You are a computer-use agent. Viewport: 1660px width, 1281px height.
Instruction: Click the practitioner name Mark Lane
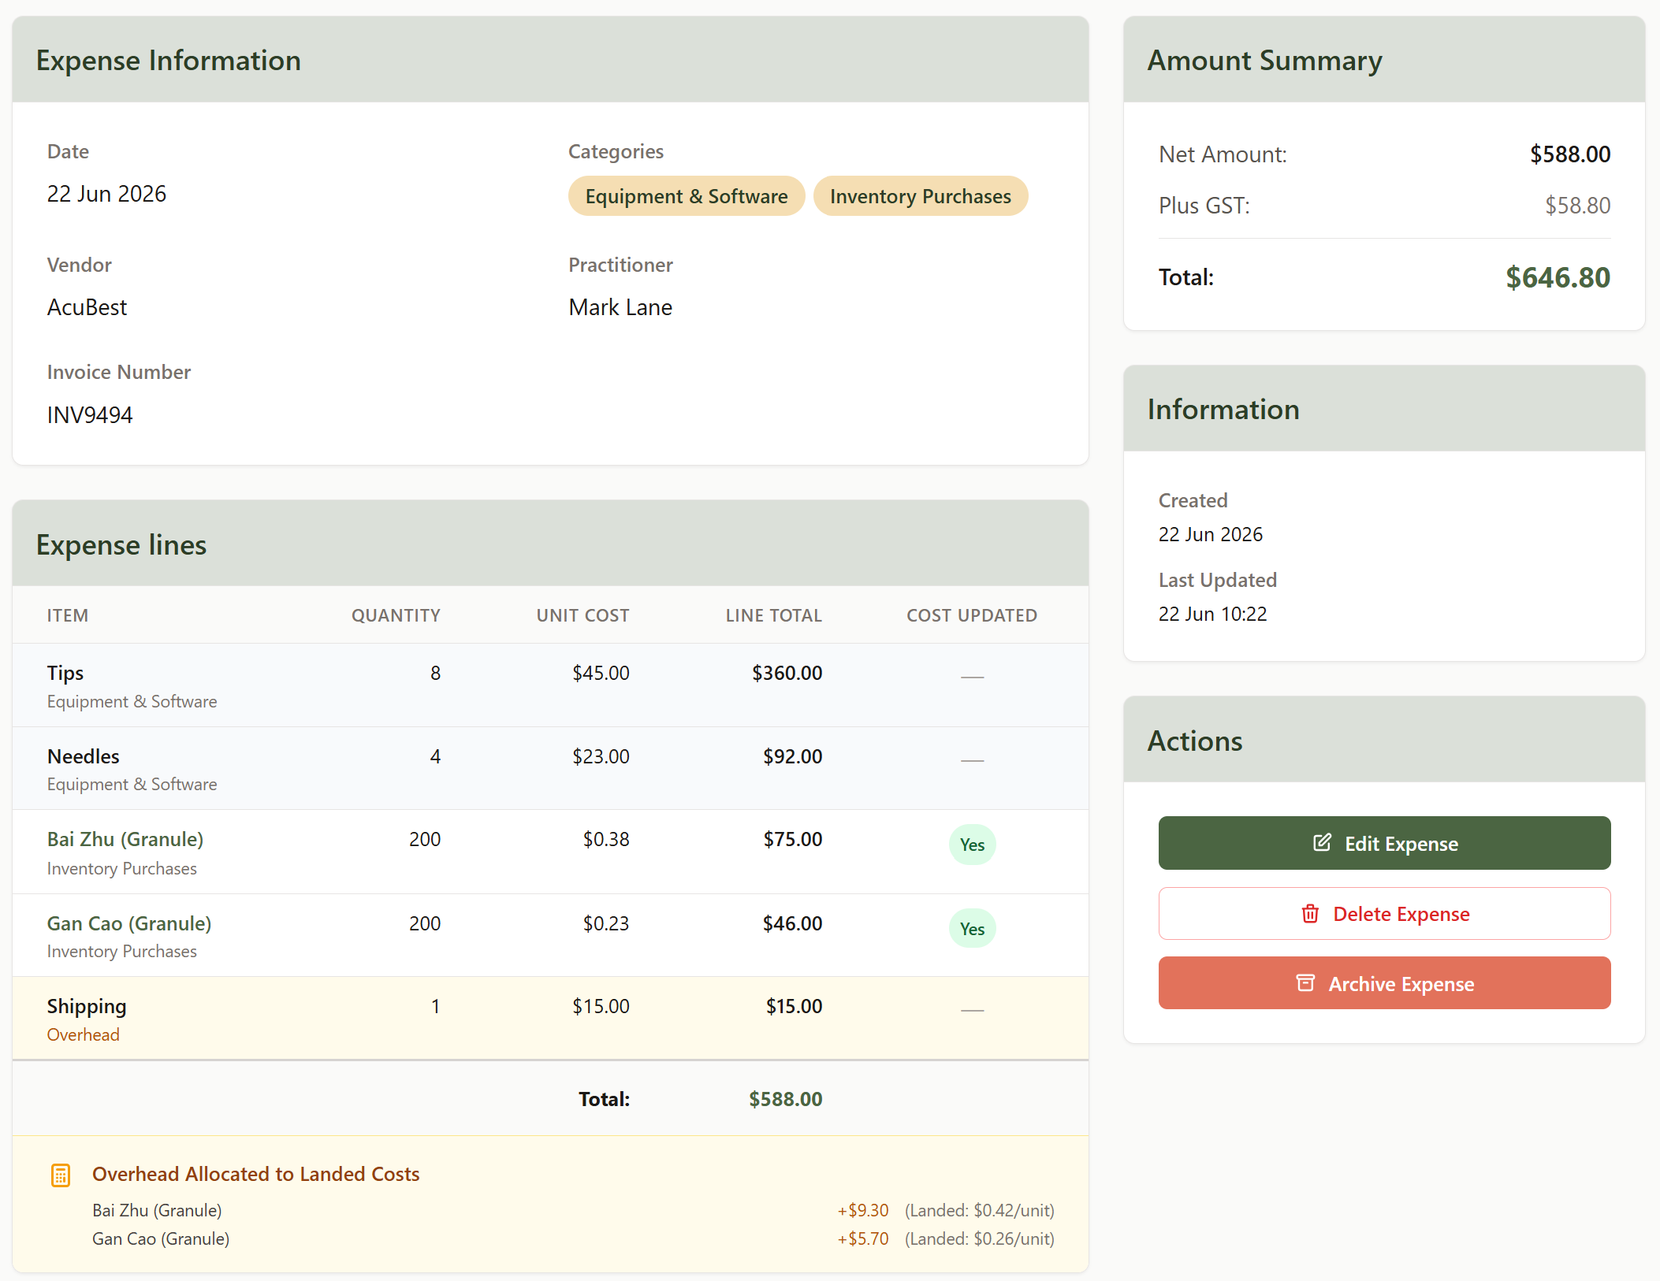(x=620, y=307)
